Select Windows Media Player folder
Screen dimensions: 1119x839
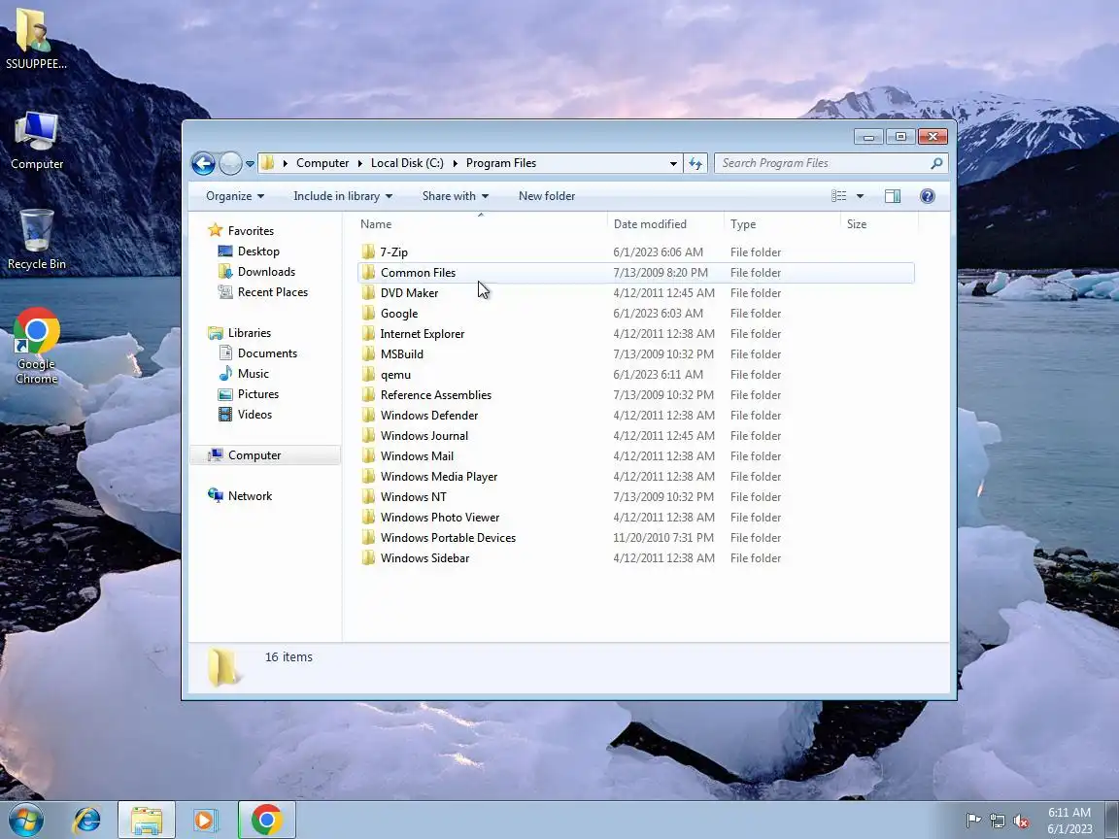439,476
